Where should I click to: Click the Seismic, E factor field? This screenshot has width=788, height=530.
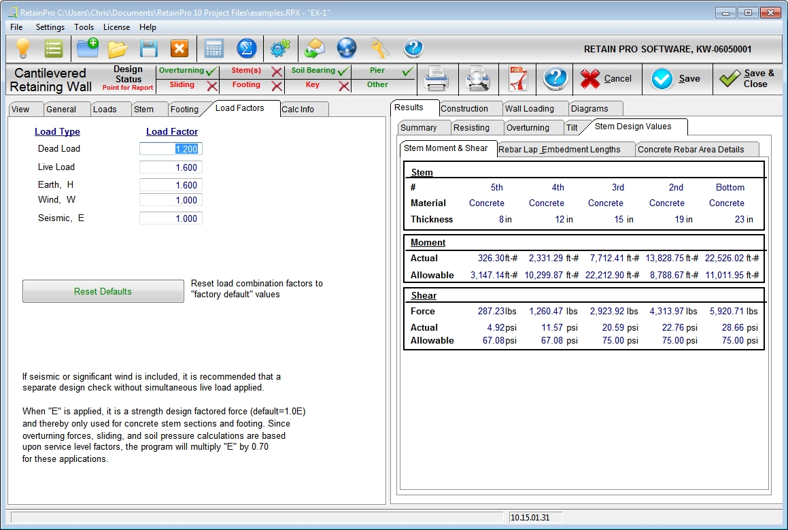[171, 218]
